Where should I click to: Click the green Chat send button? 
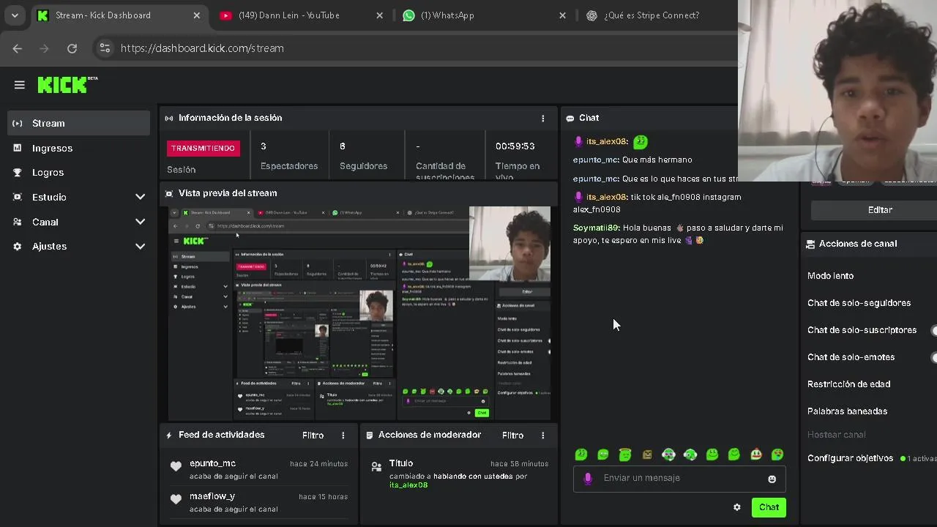point(769,507)
